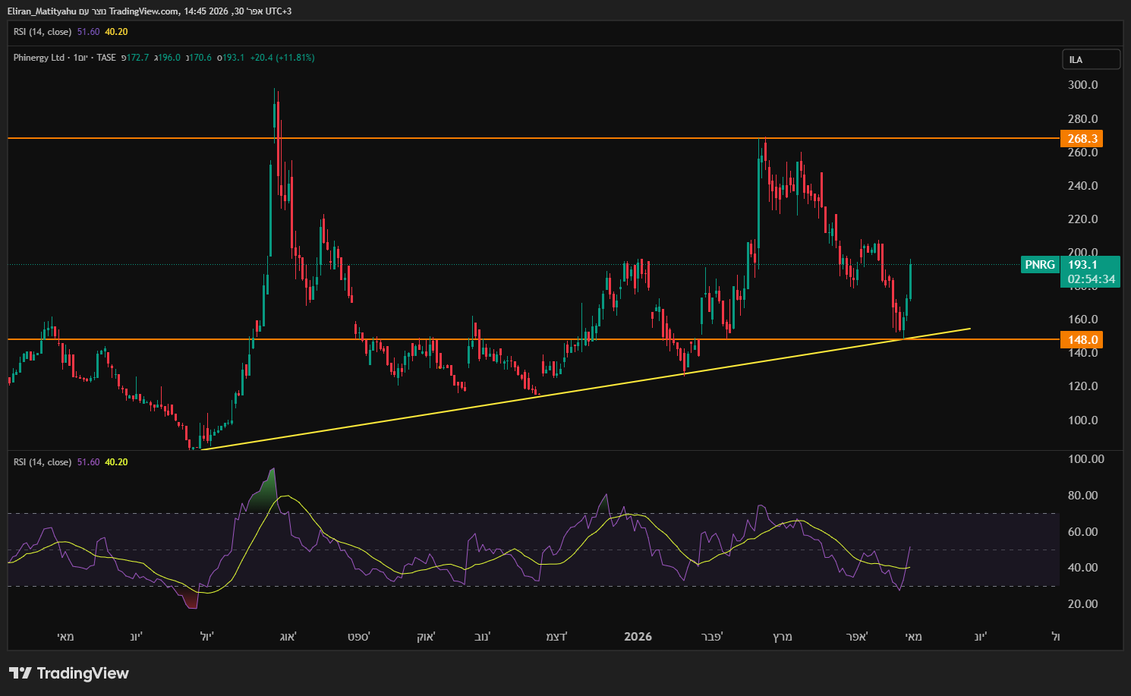
Task: Click the 193.1 current price label
Action: coord(1082,264)
